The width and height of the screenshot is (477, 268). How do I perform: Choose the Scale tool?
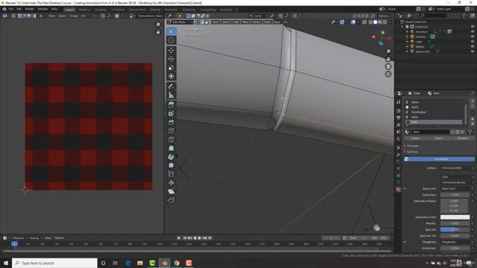(x=171, y=68)
